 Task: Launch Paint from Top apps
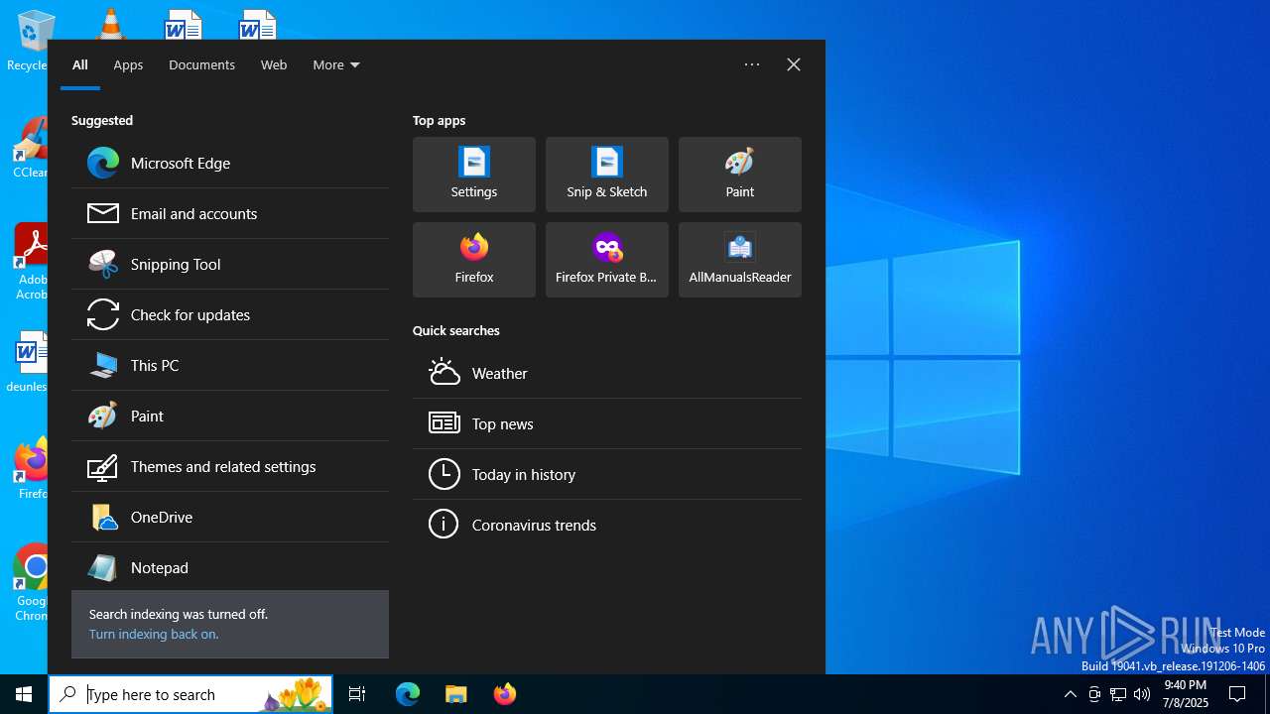[x=740, y=175]
